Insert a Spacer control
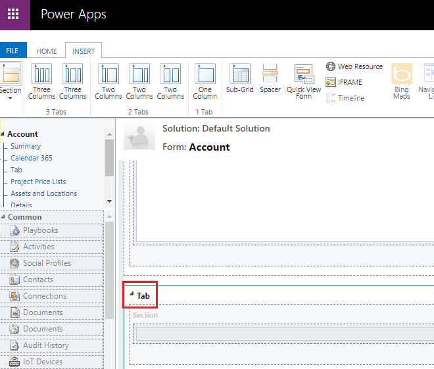This screenshot has height=369, width=434. [270, 78]
